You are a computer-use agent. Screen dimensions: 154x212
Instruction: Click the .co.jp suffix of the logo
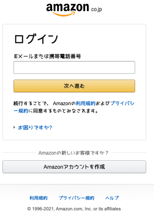(96, 9)
